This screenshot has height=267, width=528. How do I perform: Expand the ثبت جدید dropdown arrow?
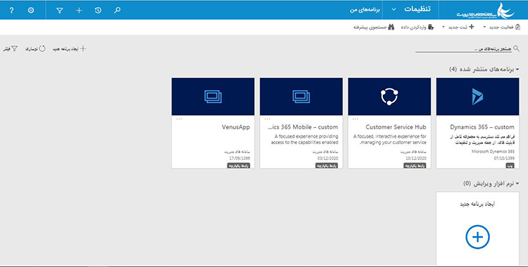(444, 27)
